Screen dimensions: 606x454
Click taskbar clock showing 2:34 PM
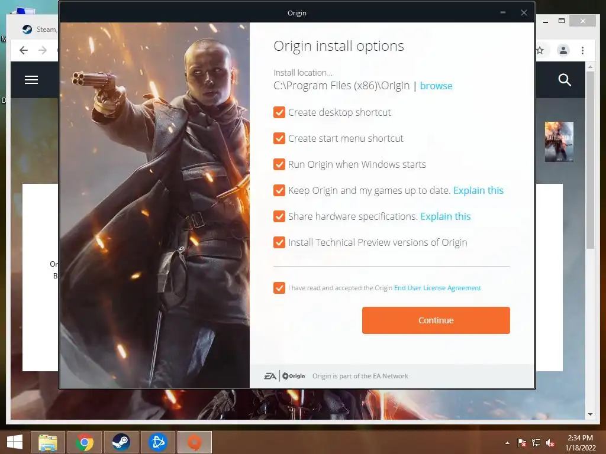pyautogui.click(x=580, y=443)
